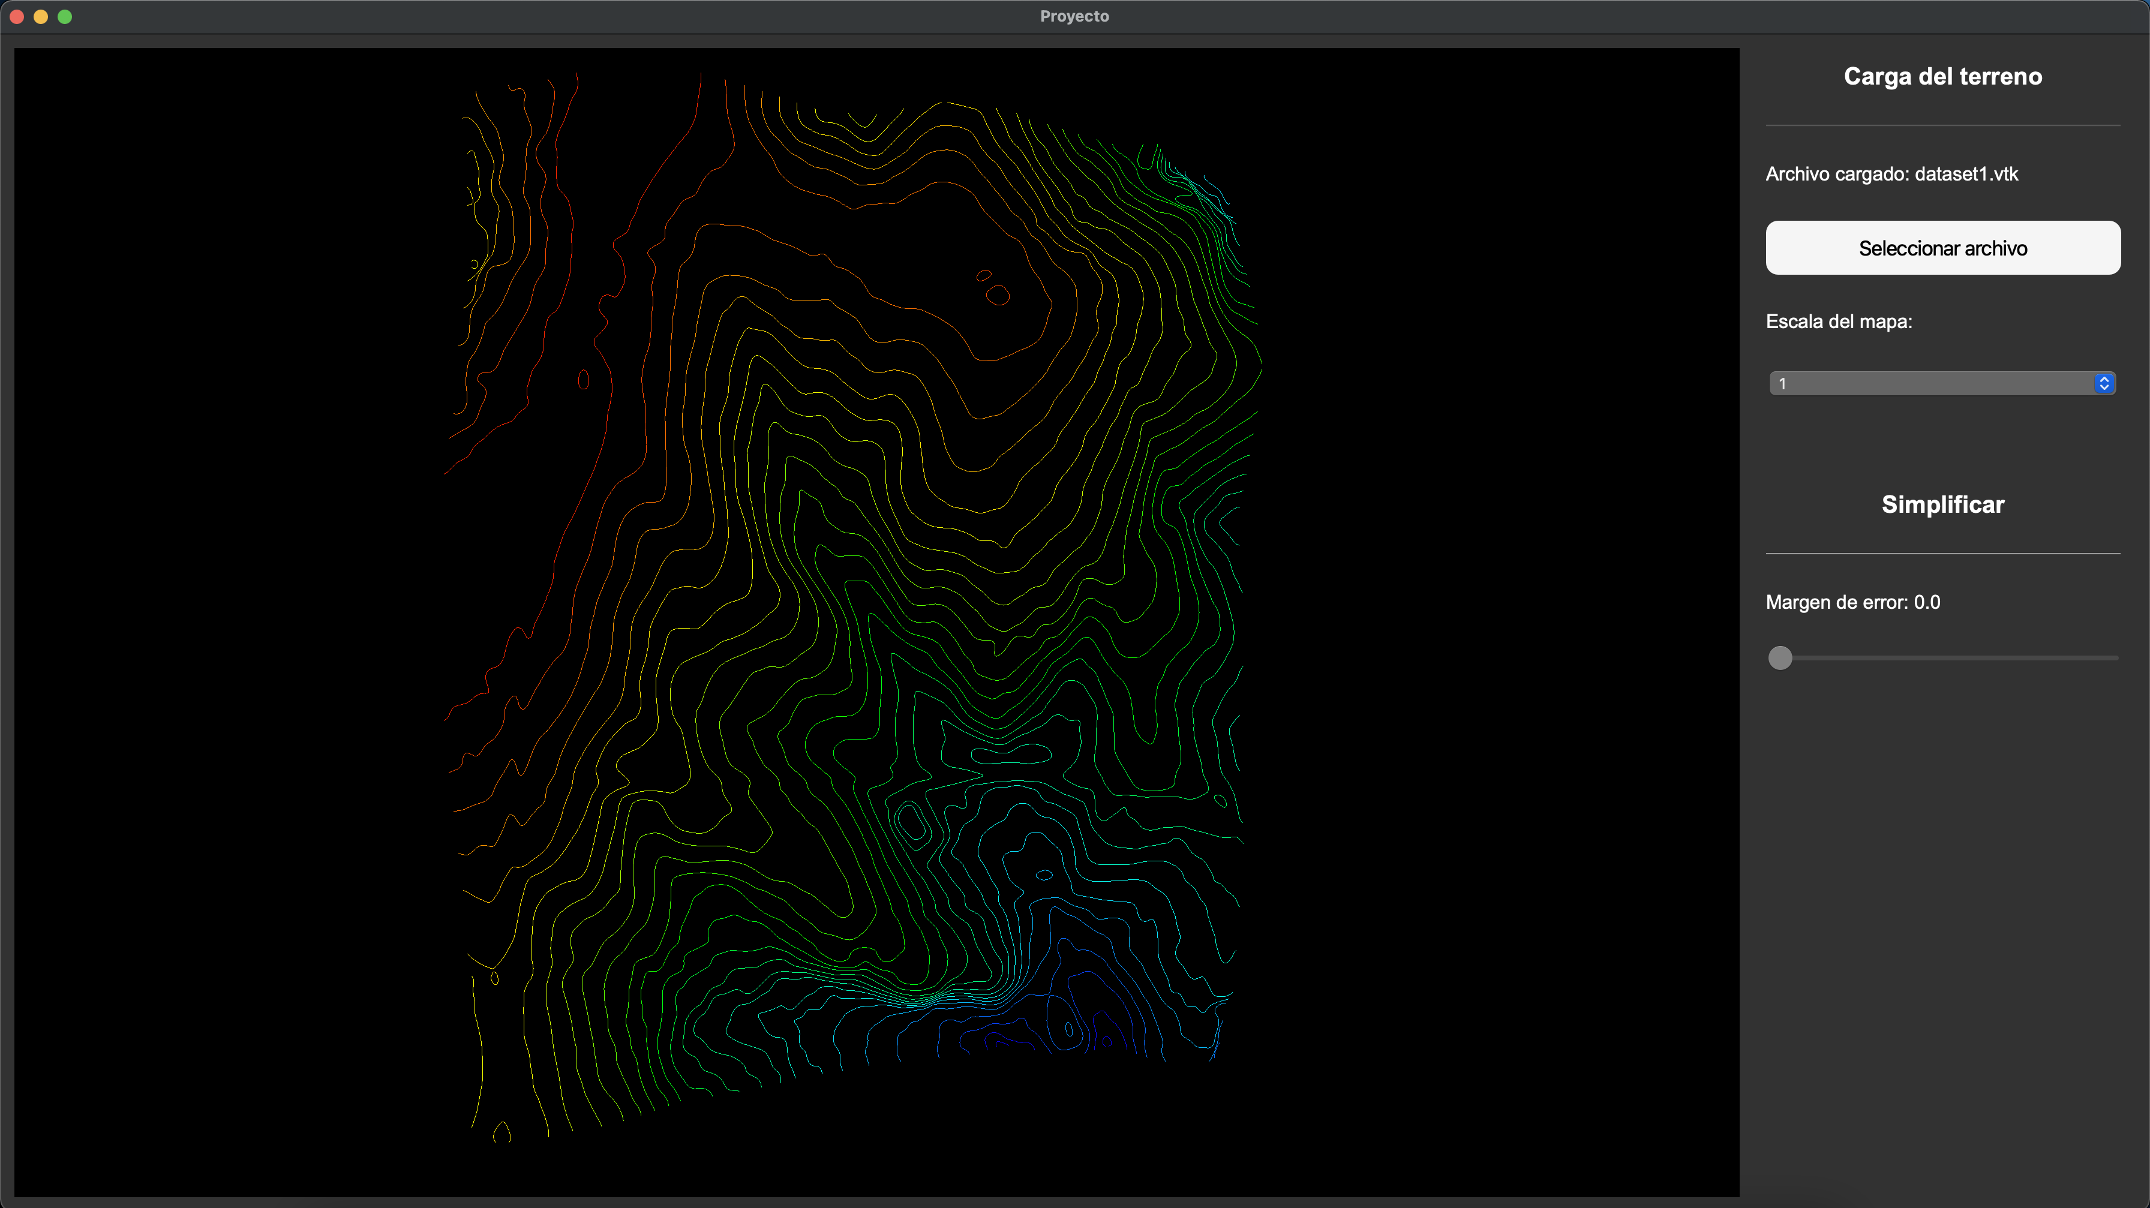This screenshot has width=2150, height=1208.
Task: Click the Archivo cargado dataset1.vtk label
Action: pos(1891,173)
